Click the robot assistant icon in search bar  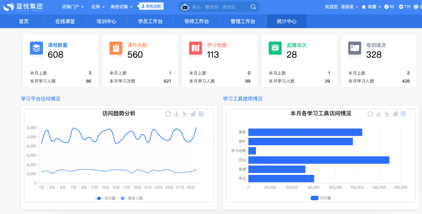pos(185,7)
